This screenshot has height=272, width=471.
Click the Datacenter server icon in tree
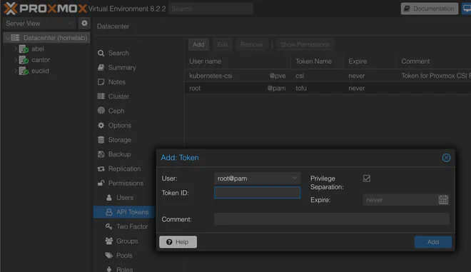15,38
